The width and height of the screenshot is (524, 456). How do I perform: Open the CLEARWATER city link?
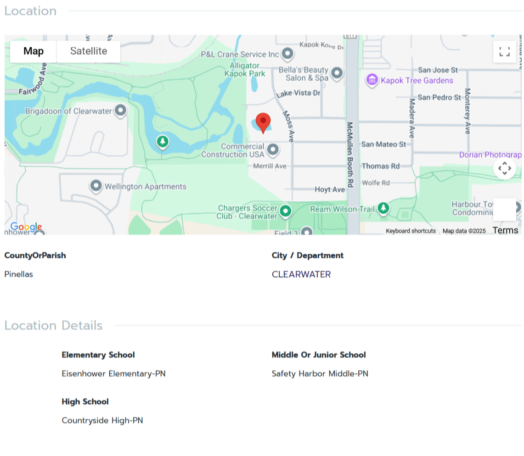pyautogui.click(x=301, y=274)
